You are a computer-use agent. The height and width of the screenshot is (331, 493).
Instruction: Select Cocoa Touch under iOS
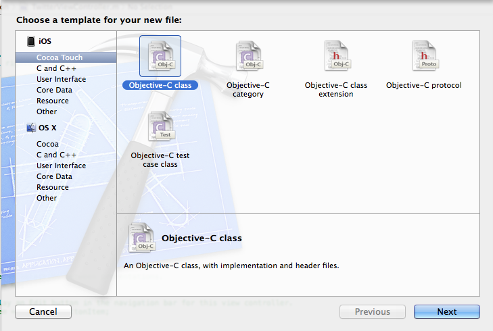click(66, 57)
